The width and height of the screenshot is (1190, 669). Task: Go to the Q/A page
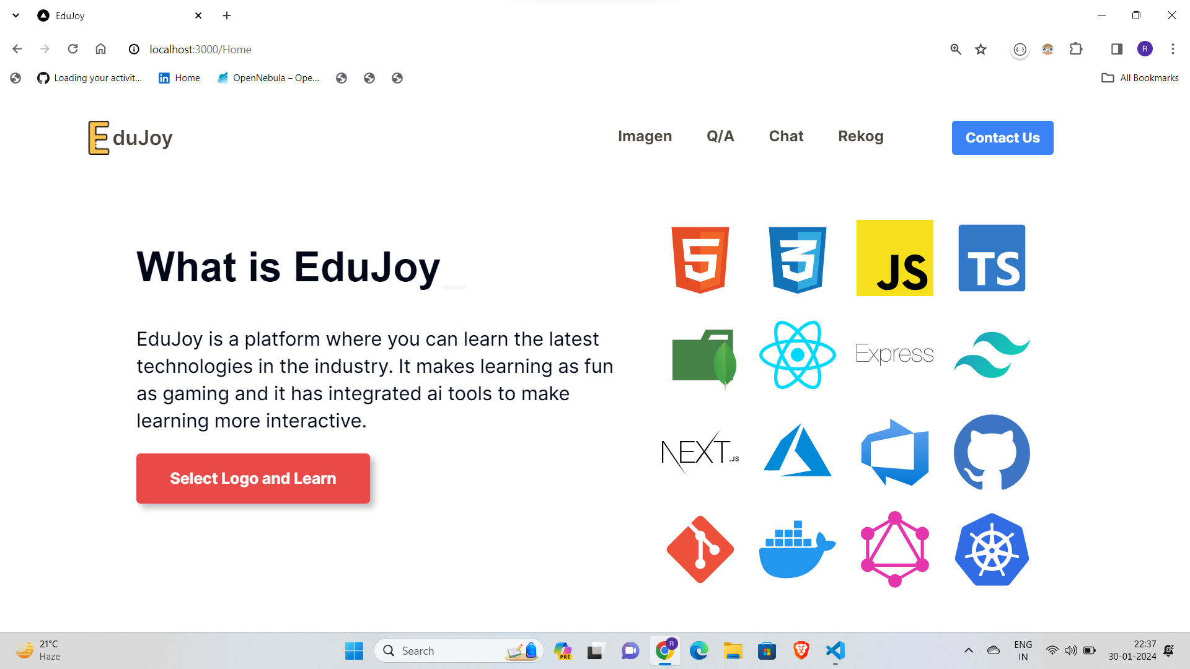pyautogui.click(x=720, y=136)
